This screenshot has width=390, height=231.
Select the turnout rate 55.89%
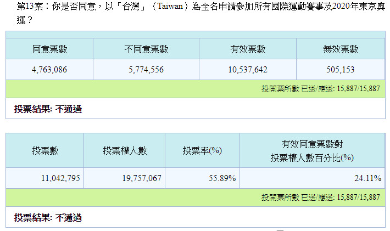(202, 178)
